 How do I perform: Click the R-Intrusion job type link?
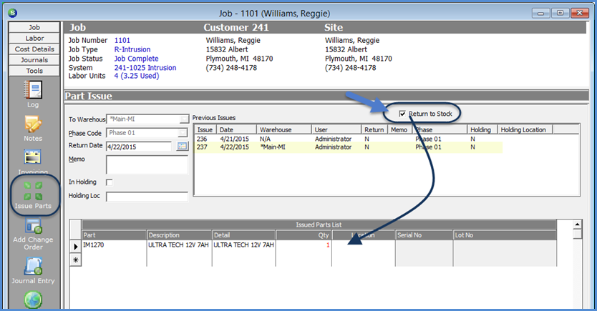tap(132, 49)
